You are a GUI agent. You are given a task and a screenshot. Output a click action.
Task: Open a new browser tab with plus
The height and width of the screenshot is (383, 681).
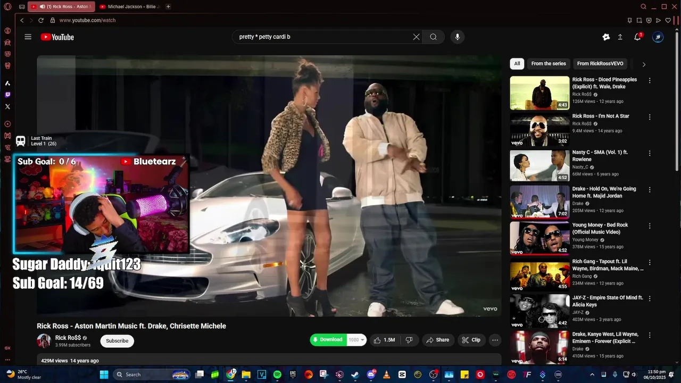[168, 6]
